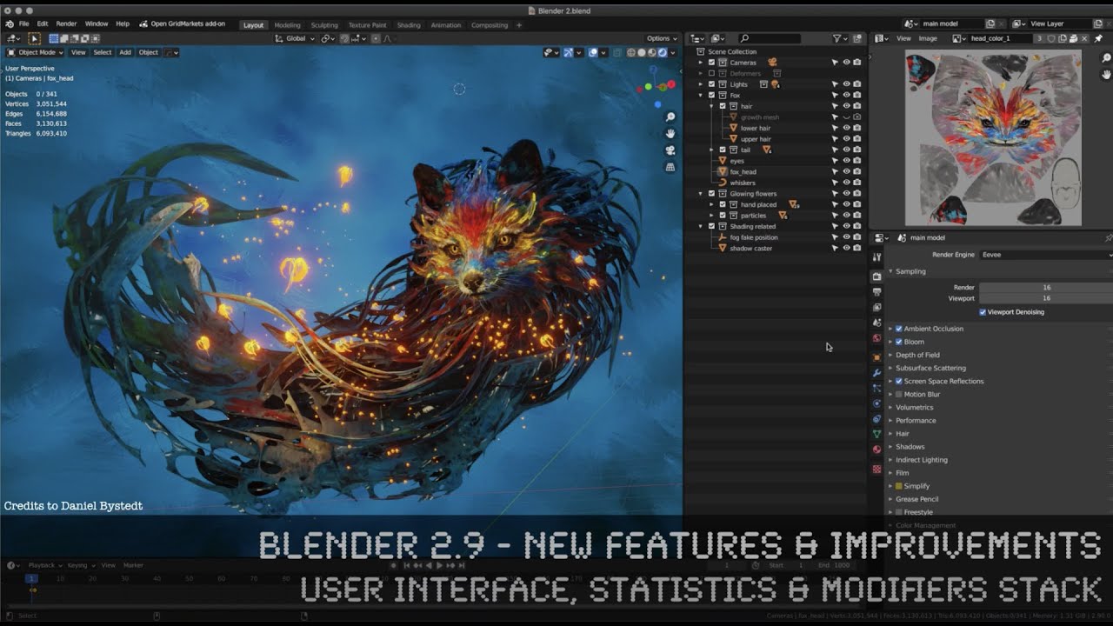Screen dimensions: 1113x626
Task: Open the outliner filter dropdown
Action: tap(839, 38)
